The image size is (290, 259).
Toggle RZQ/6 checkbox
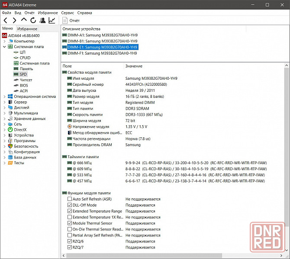tap(70, 241)
